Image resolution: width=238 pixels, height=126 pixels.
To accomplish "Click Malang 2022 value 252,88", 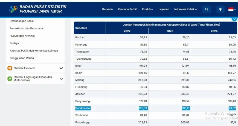I will point(143,80).
